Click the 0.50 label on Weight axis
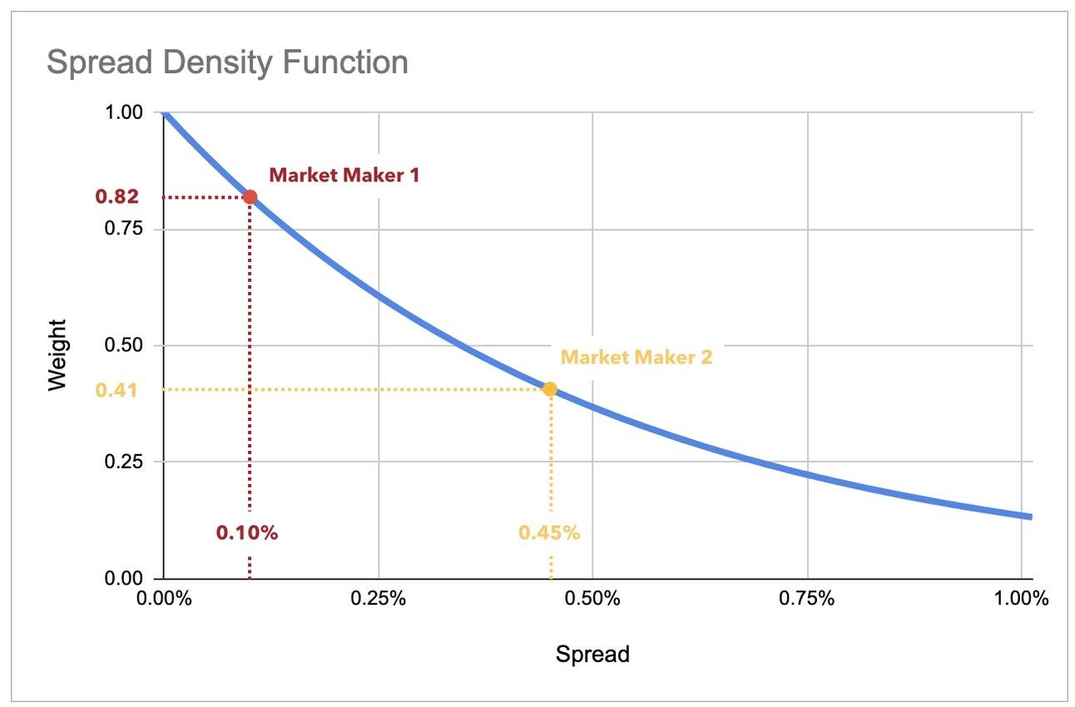This screenshot has height=707, width=1075. click(x=123, y=345)
